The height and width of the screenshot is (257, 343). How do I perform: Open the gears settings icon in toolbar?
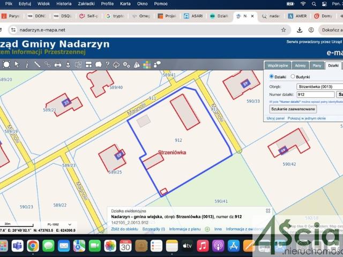126,65
